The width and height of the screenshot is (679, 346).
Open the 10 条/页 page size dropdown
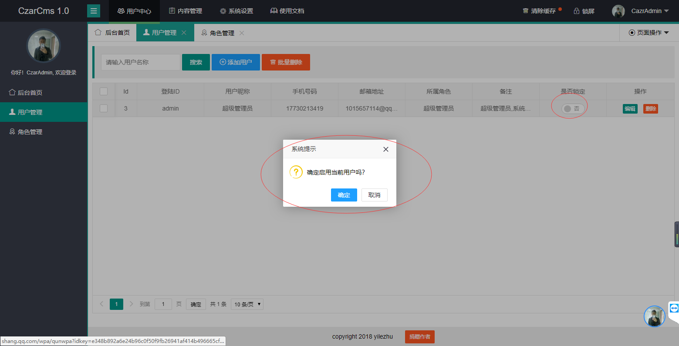(x=247, y=304)
